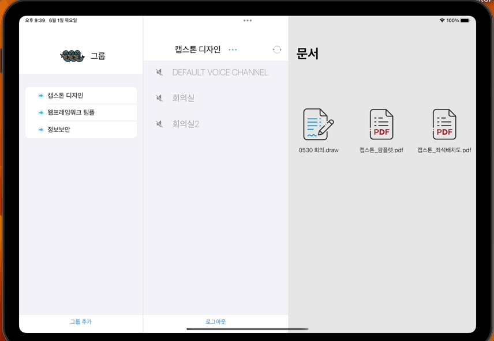The width and height of the screenshot is (494, 341).
Task: Select the 정보보안 group
Action: pyautogui.click(x=81, y=130)
